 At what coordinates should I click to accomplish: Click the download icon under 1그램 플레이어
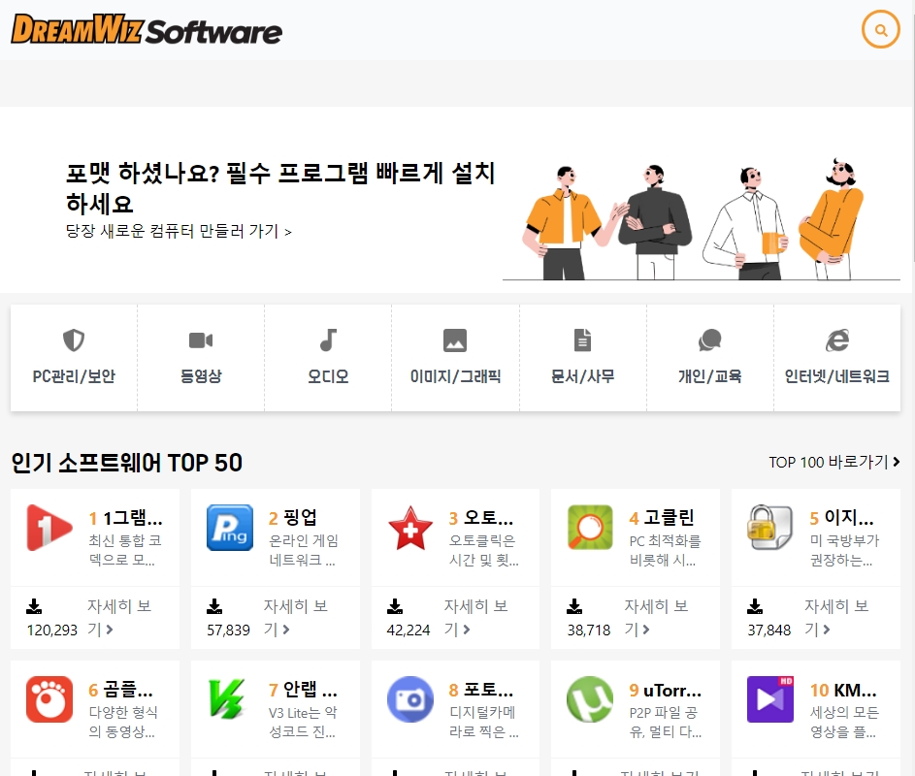[x=34, y=606]
